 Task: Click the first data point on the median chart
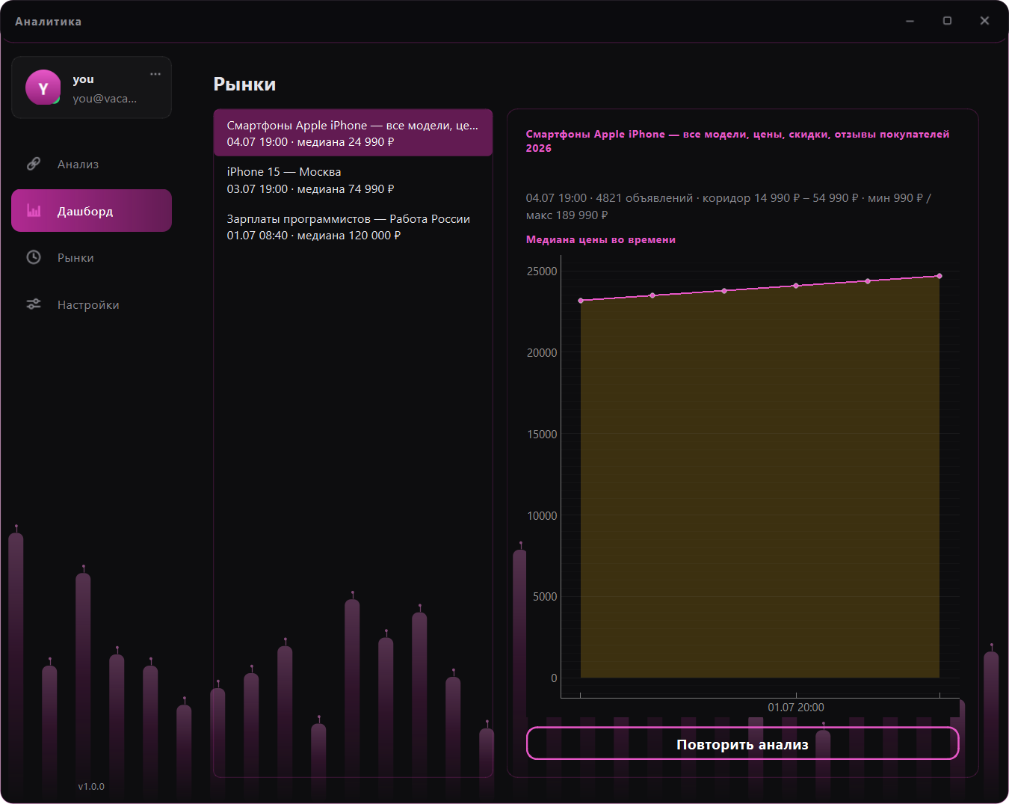pyautogui.click(x=581, y=301)
